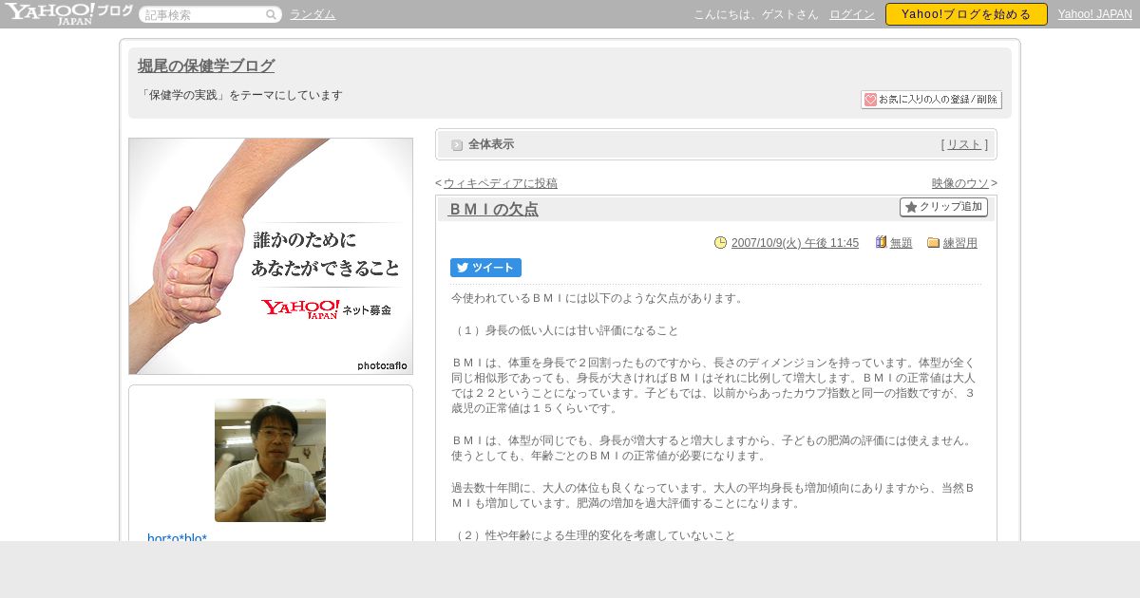Click the クリップ追加 button
1140x598 pixels.
coord(943,207)
